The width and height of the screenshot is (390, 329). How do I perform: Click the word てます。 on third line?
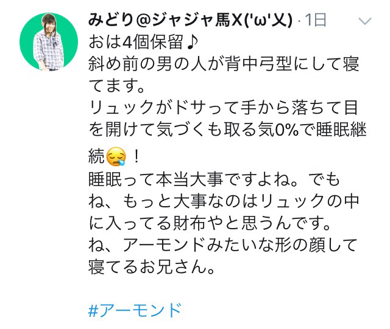pos(116,86)
